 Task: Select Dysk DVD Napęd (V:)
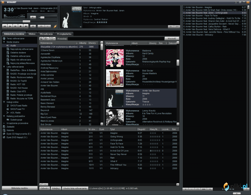(17, 137)
